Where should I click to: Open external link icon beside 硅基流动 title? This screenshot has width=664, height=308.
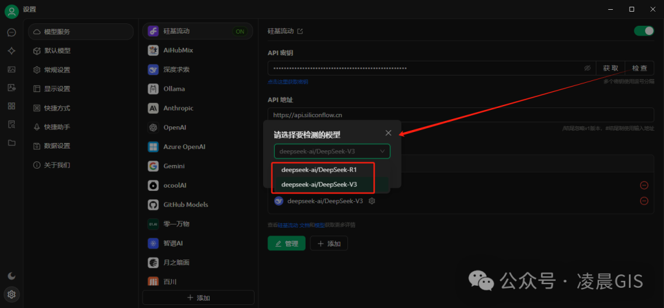tap(300, 31)
